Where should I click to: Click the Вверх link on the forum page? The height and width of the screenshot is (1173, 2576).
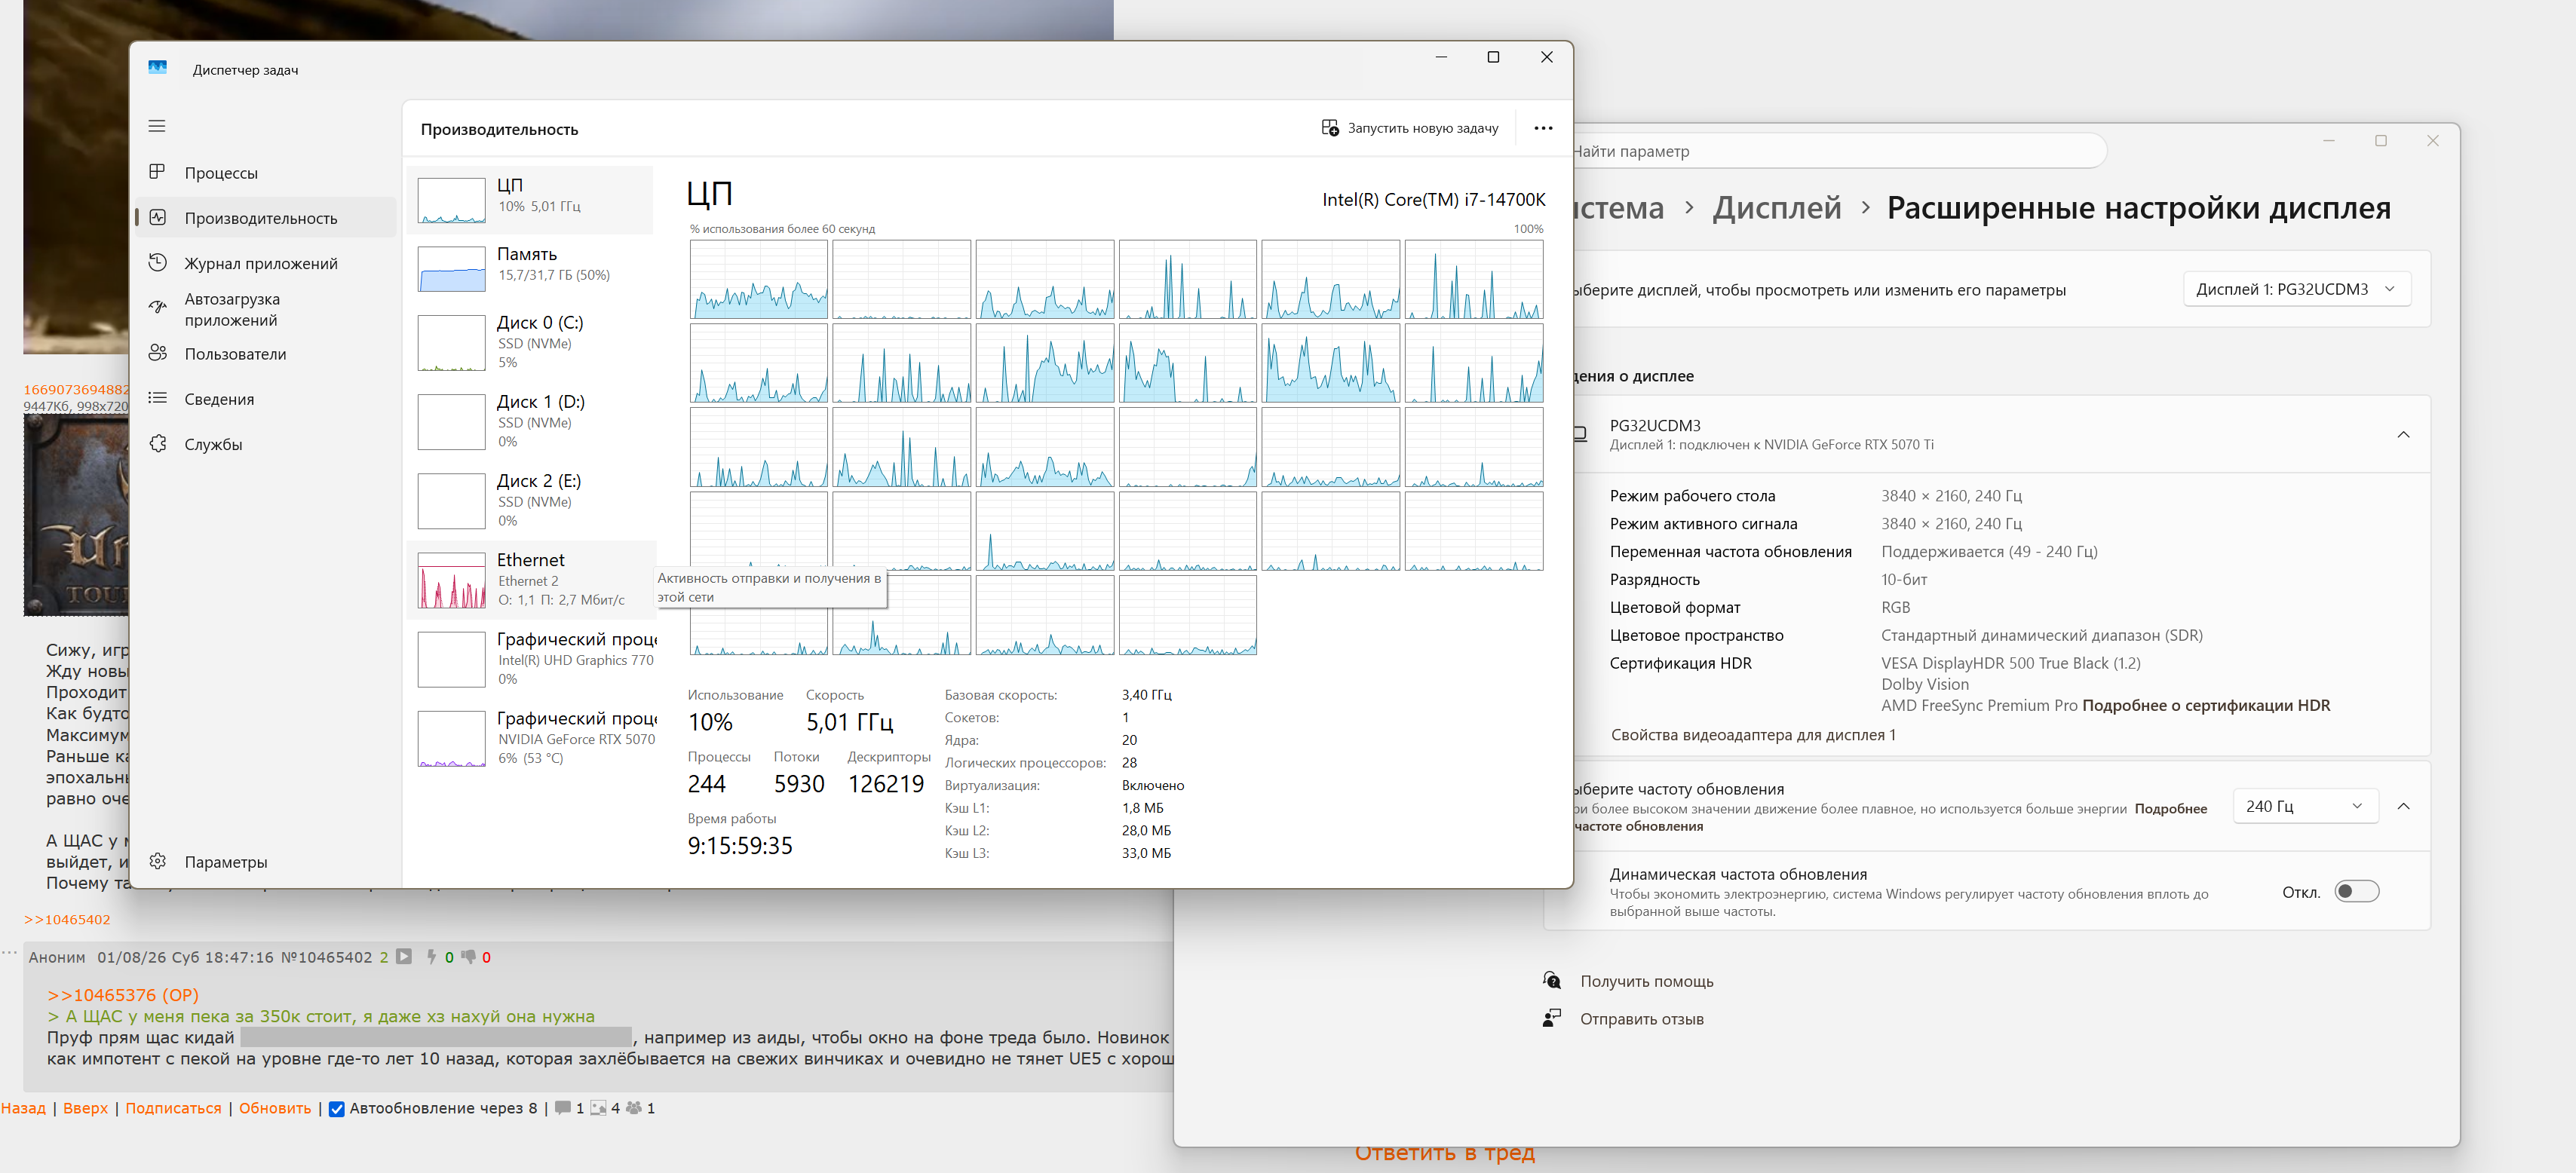pos(85,1108)
